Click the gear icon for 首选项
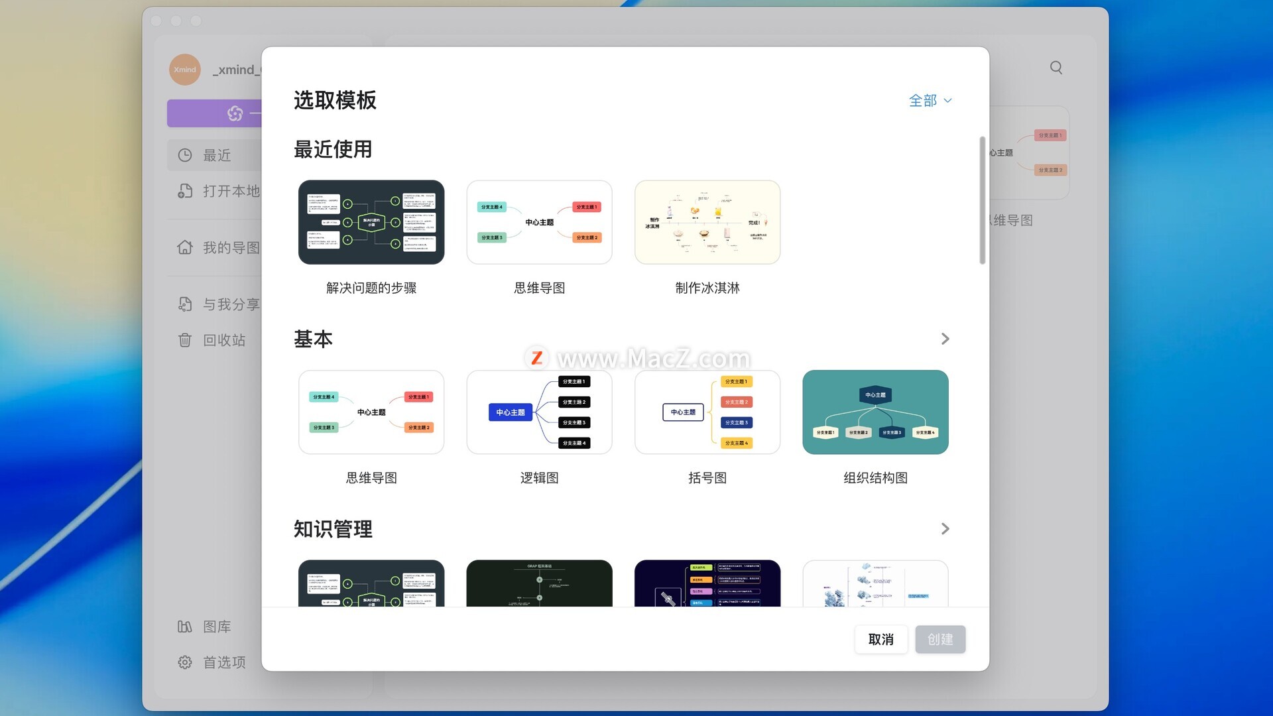This screenshot has width=1273, height=716. coord(185,662)
